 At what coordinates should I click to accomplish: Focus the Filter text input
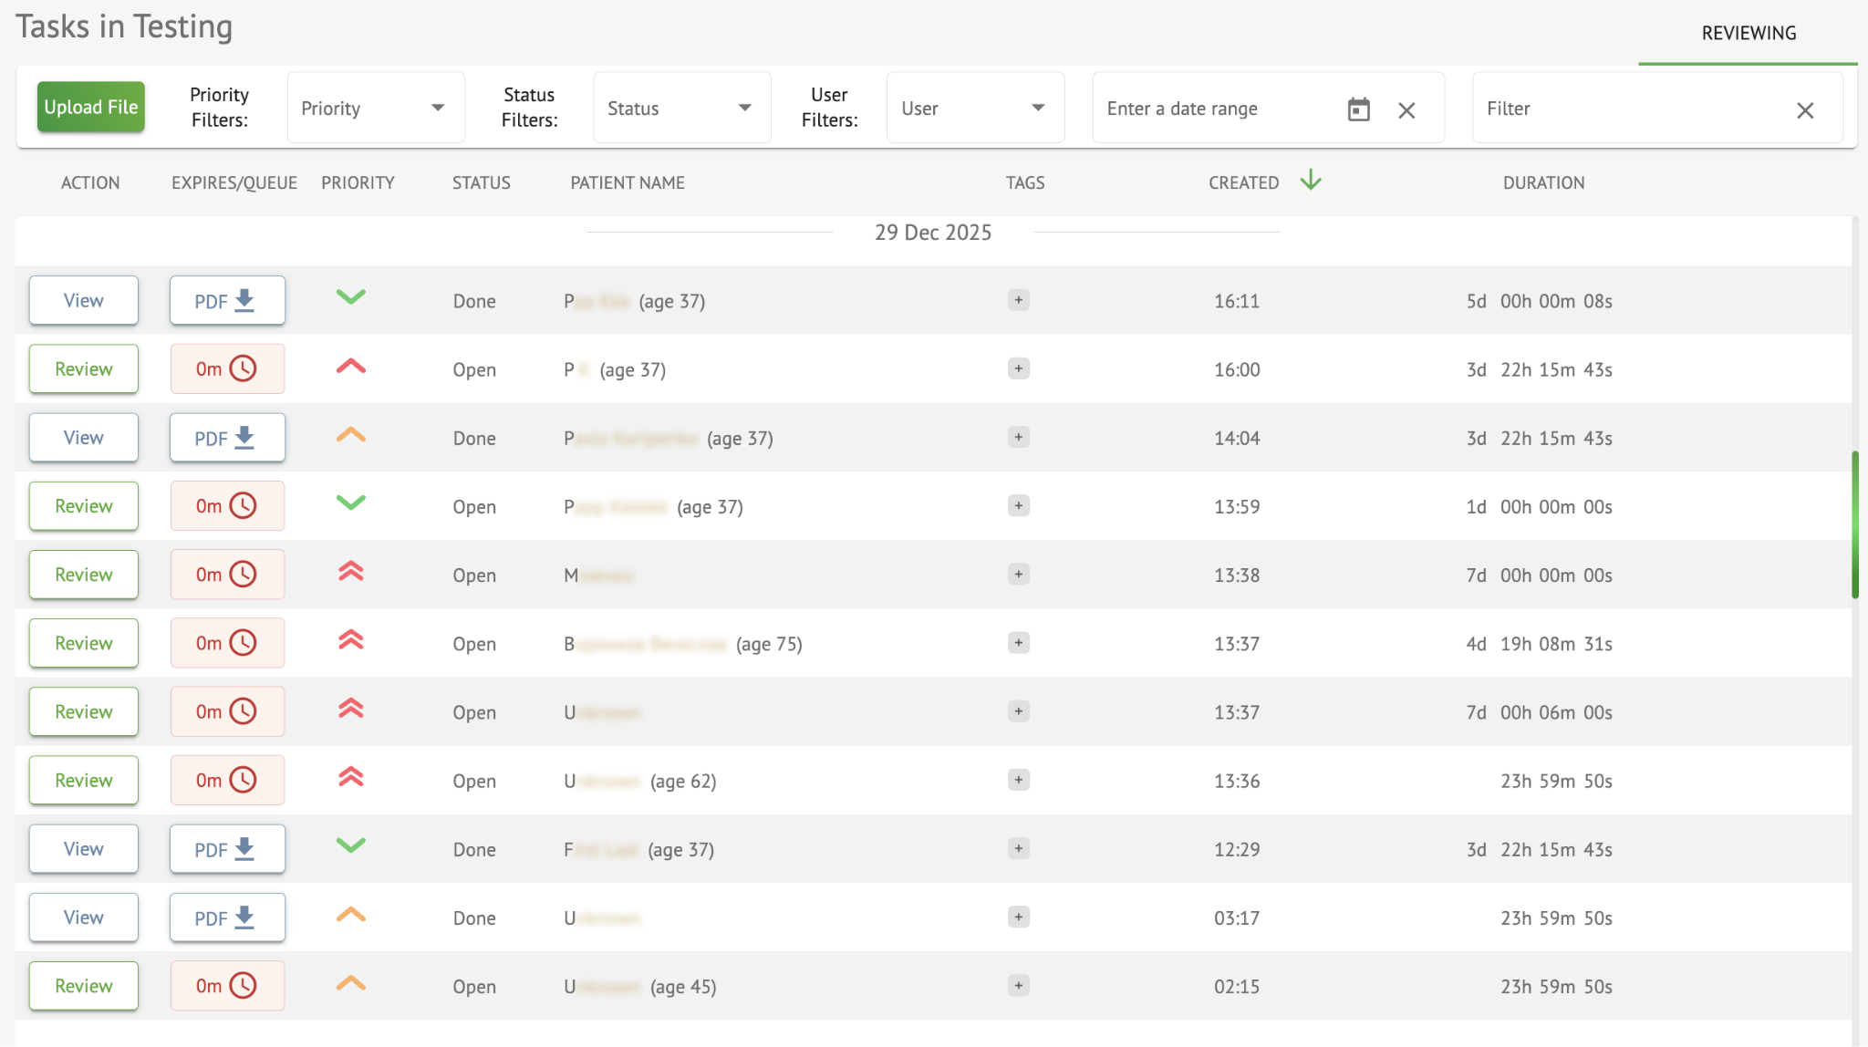click(1633, 109)
